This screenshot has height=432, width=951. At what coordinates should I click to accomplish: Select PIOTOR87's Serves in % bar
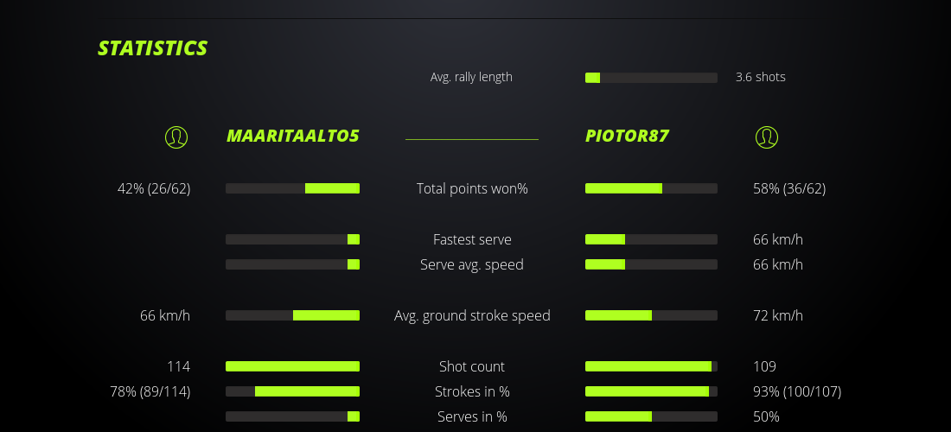(x=651, y=416)
